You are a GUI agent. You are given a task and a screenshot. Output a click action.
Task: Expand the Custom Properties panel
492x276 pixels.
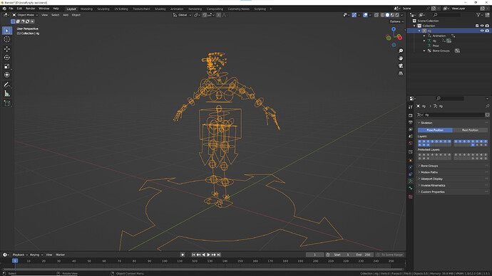point(453,192)
